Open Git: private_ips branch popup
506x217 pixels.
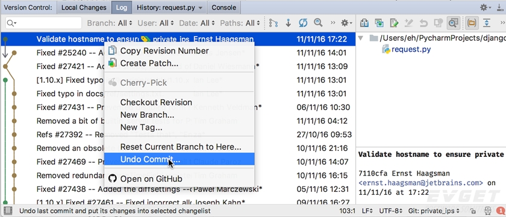pos(434,211)
